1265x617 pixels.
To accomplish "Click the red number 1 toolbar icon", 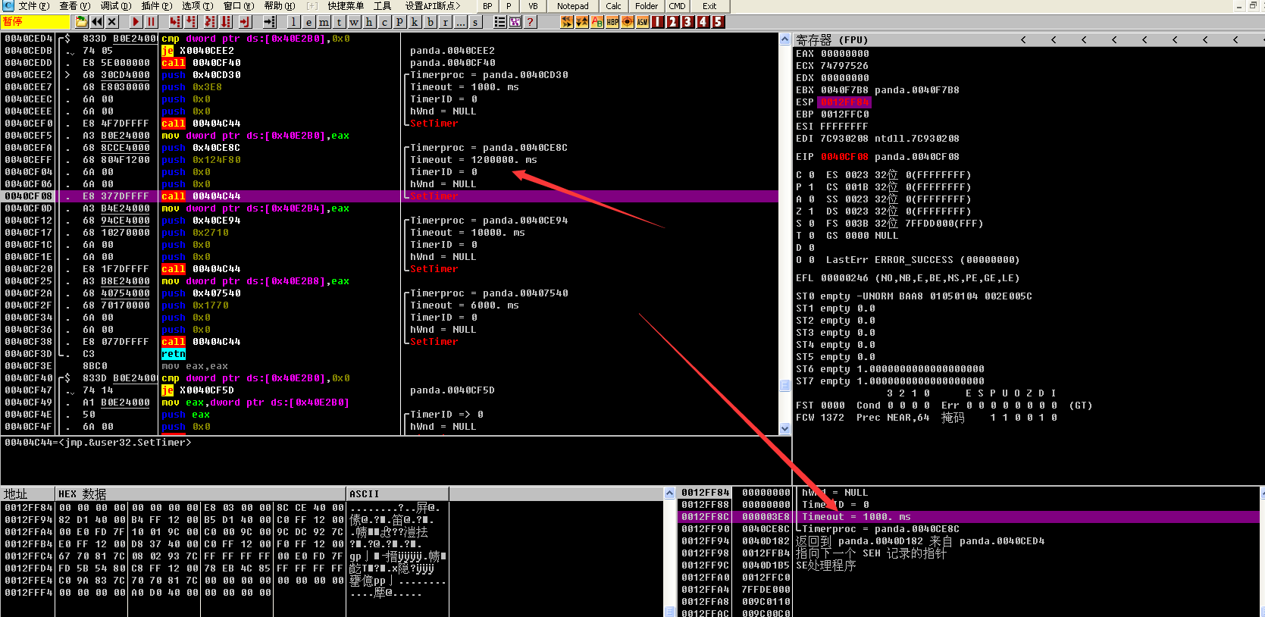I will [658, 21].
